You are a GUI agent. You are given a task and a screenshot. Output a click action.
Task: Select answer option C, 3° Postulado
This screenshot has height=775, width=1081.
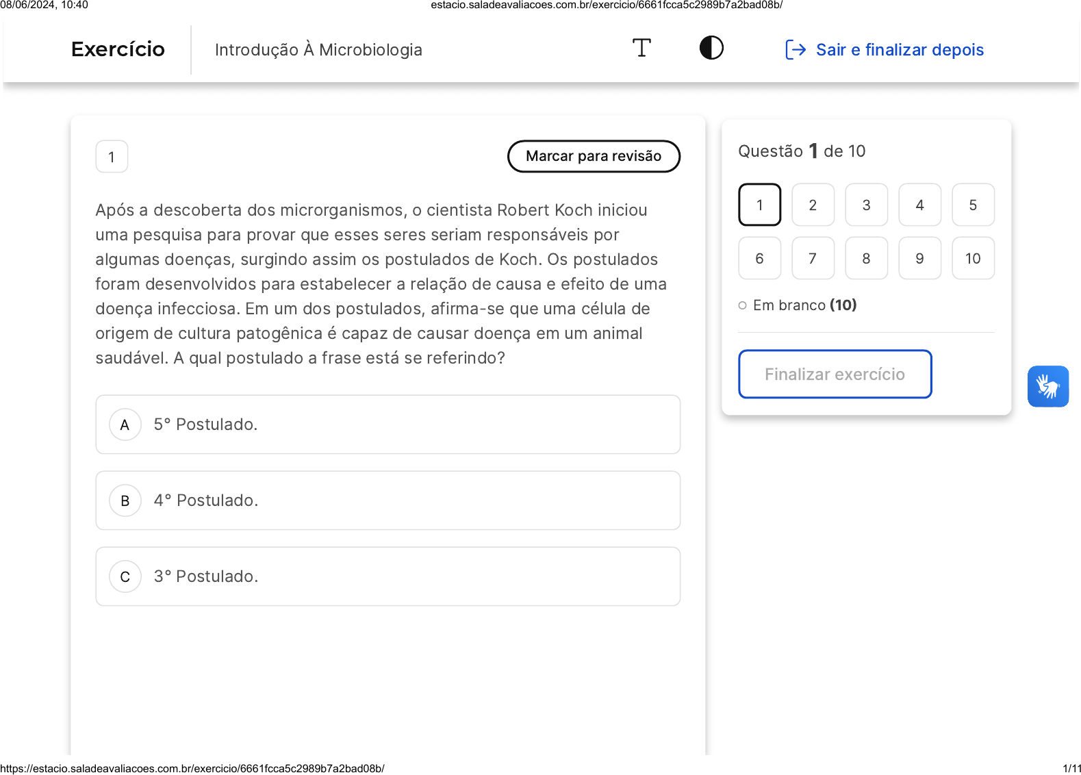387,576
